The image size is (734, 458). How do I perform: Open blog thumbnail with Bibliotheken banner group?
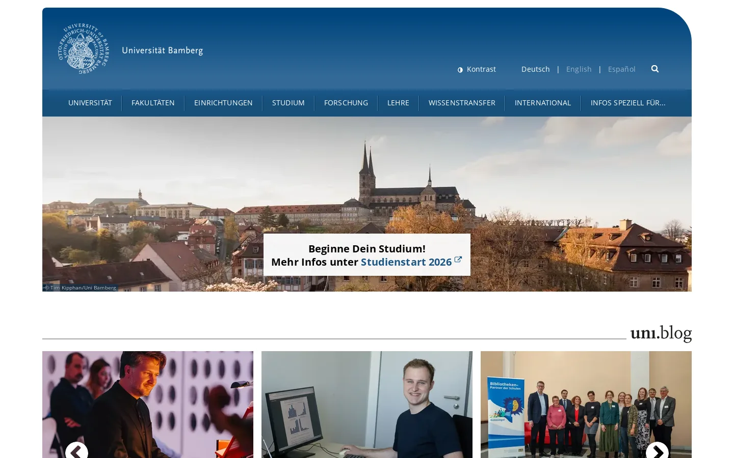pos(586,405)
